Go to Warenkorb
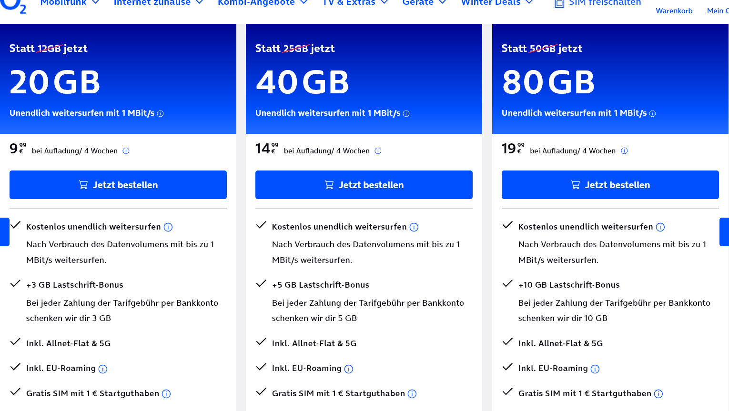 [x=674, y=10]
